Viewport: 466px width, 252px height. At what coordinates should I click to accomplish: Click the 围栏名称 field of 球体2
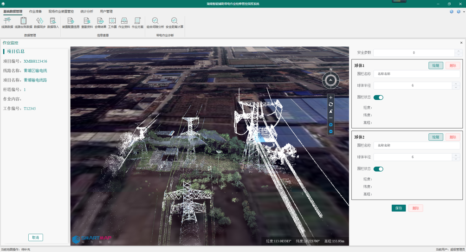click(x=416, y=145)
